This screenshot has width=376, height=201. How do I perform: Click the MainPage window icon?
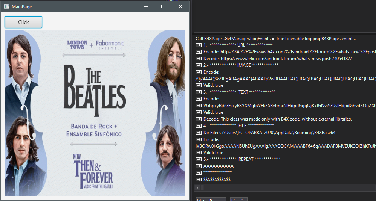[6, 6]
